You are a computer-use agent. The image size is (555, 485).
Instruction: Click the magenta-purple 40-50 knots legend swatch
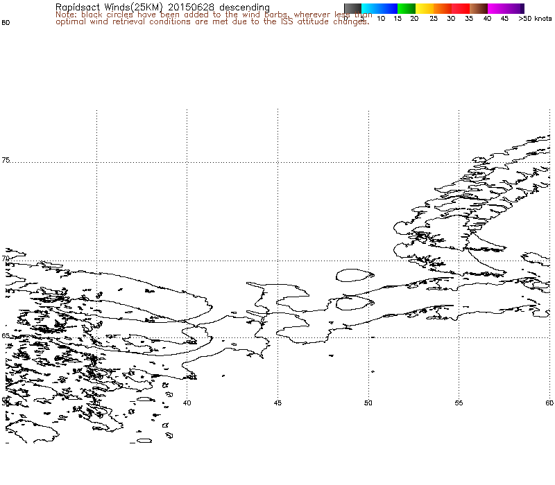[x=506, y=8]
